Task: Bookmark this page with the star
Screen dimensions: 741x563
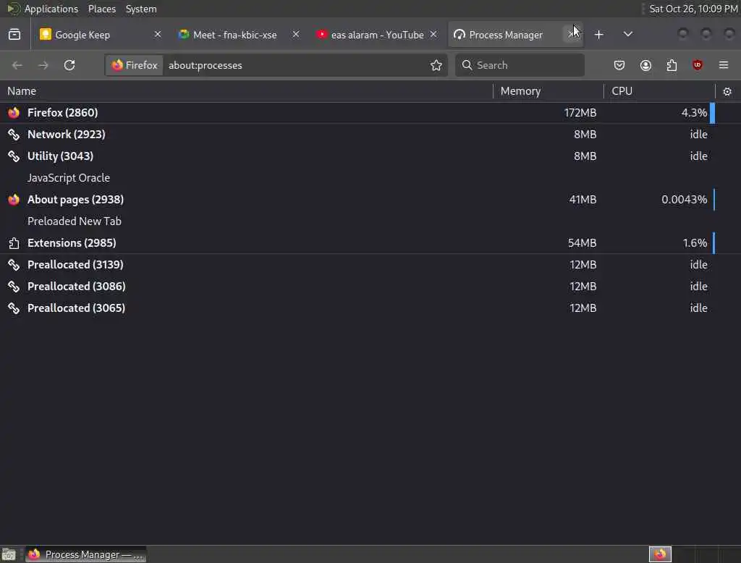Action: [436, 65]
